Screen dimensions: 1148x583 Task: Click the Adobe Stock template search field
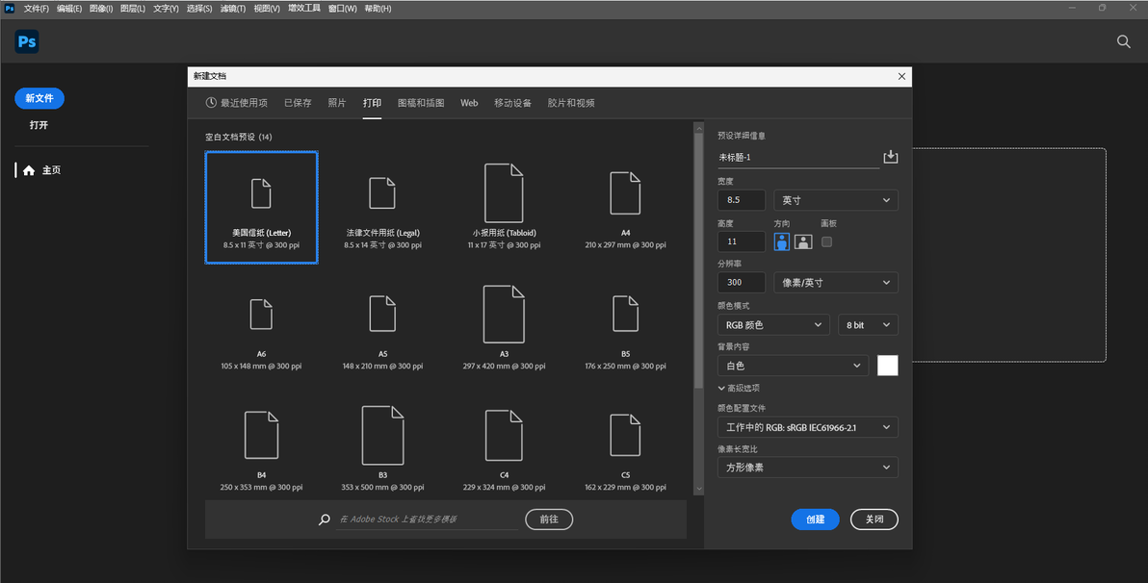[x=427, y=520]
